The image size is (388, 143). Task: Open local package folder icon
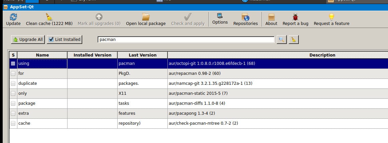point(146,17)
